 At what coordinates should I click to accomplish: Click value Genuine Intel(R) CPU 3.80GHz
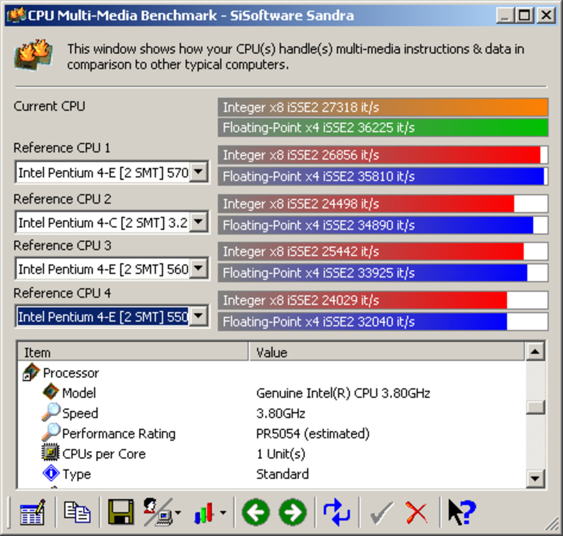point(343,393)
